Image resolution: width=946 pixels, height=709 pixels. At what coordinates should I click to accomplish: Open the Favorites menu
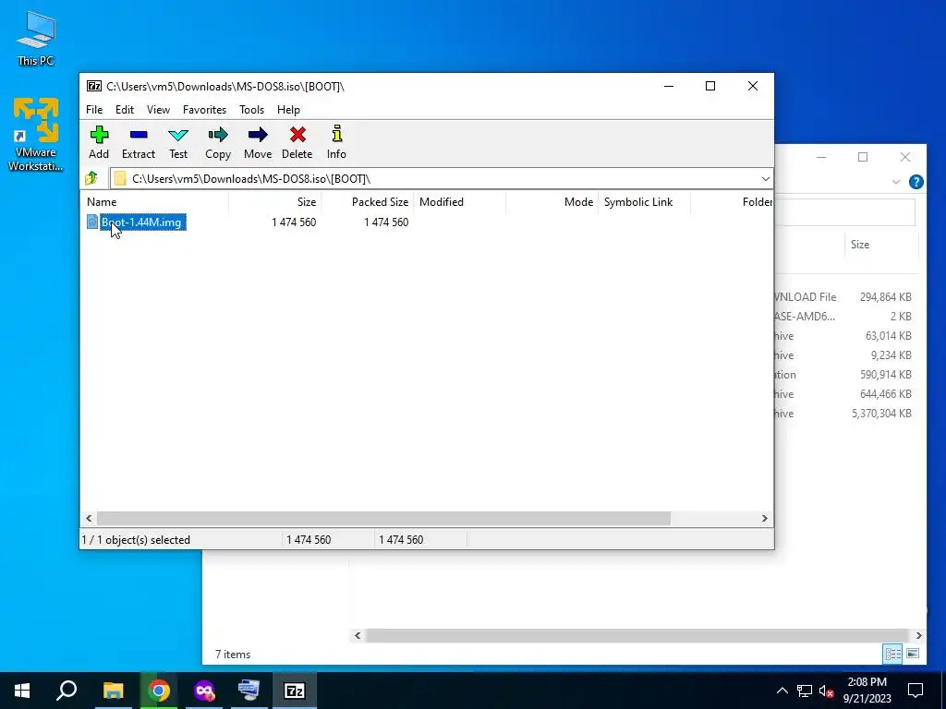click(204, 110)
